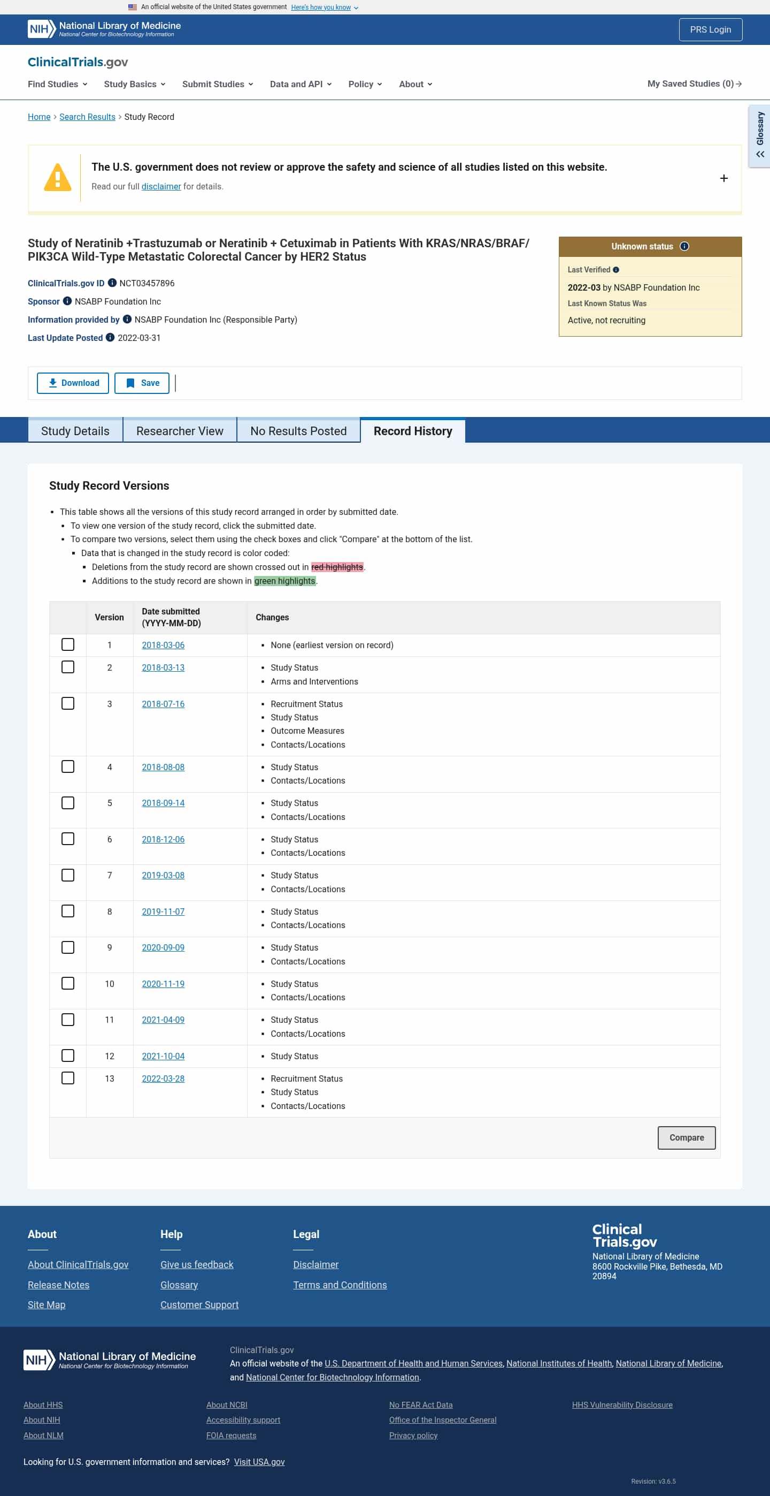Image resolution: width=770 pixels, height=1496 pixels.
Task: Switch to the Researcher View tab
Action: pyautogui.click(x=180, y=431)
